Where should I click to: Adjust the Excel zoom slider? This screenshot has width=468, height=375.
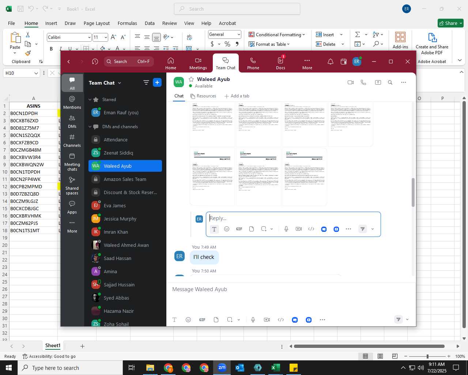[427, 356]
